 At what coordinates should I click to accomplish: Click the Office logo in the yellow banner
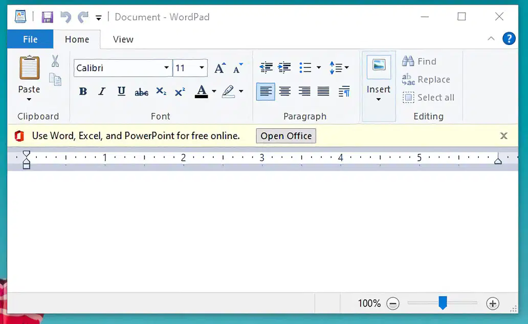[x=19, y=136]
